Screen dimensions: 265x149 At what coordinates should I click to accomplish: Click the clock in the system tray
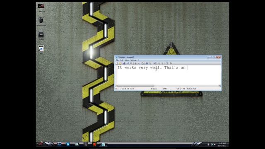pos(222,144)
